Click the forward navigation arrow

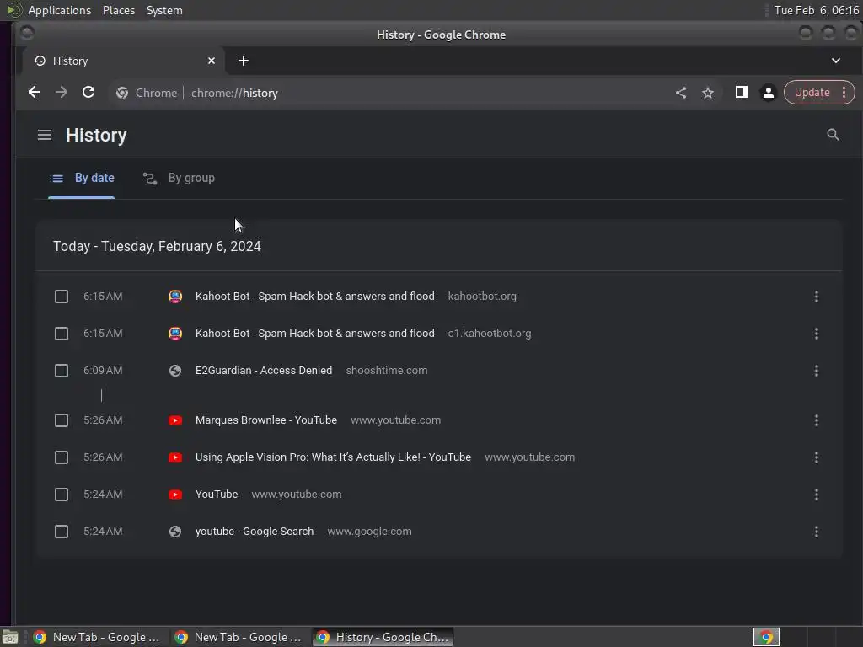(x=61, y=93)
